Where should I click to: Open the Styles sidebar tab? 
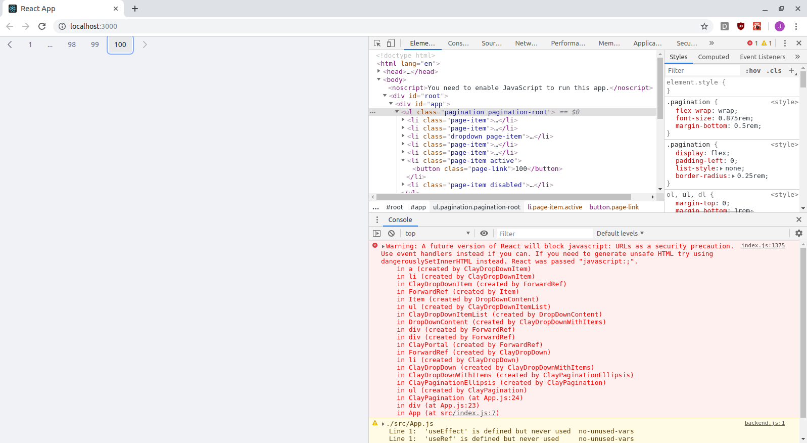pos(678,57)
